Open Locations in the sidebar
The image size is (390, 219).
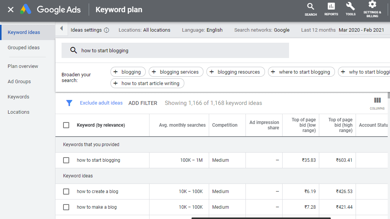point(18,112)
